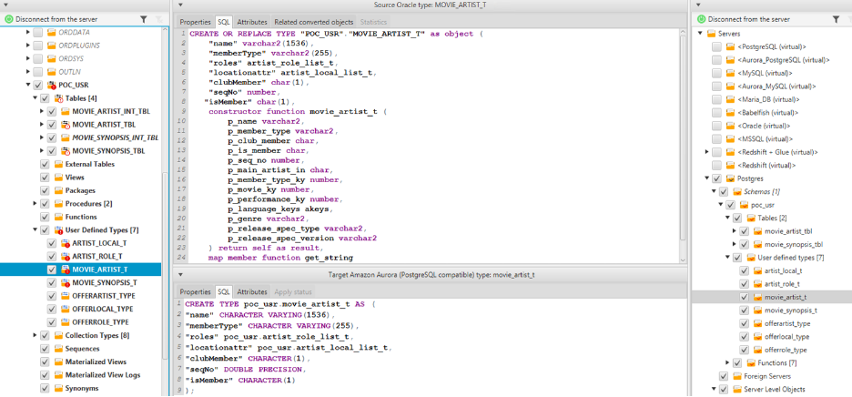Open the source Properties tab

(195, 22)
